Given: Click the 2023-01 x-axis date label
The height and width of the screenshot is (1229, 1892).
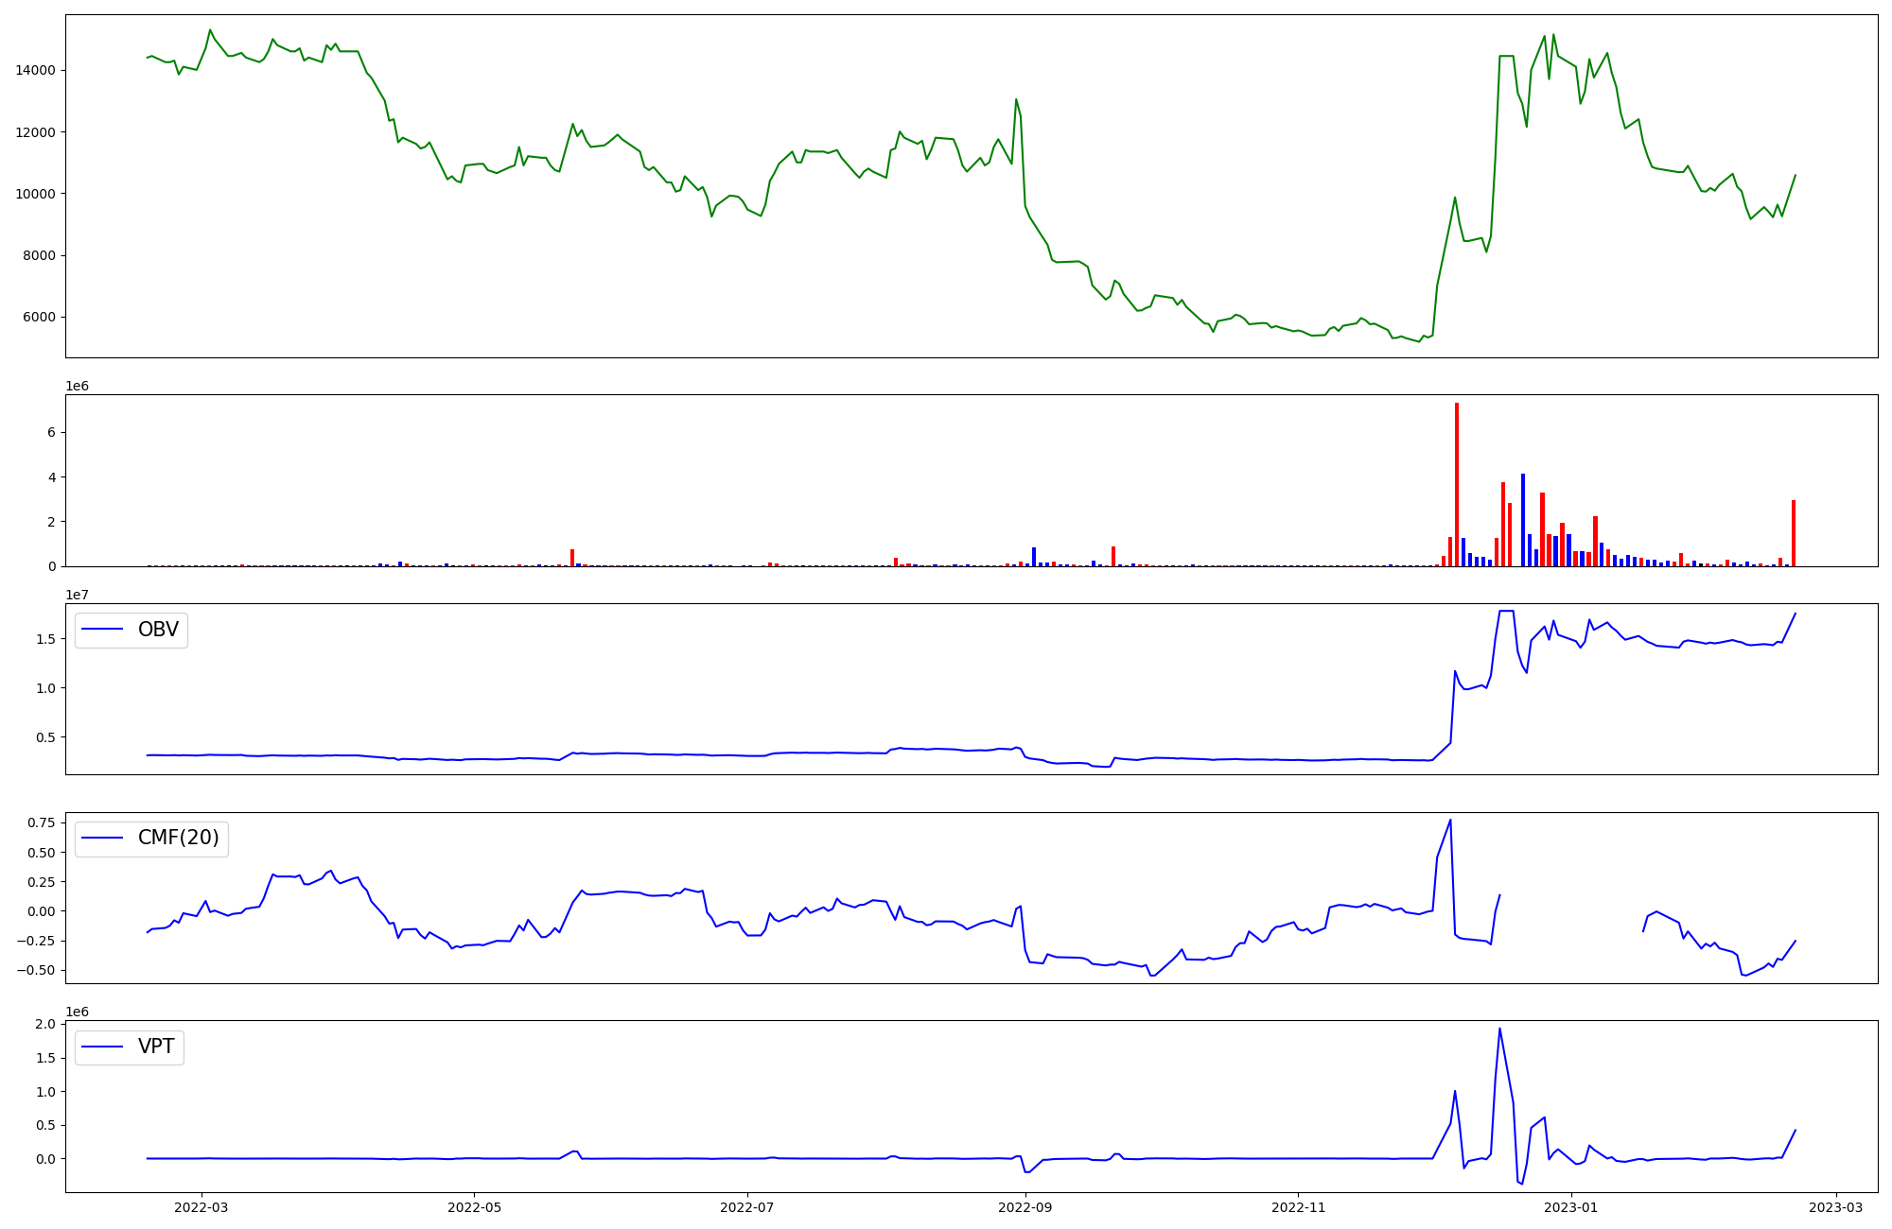Looking at the screenshot, I should coord(1570,1206).
